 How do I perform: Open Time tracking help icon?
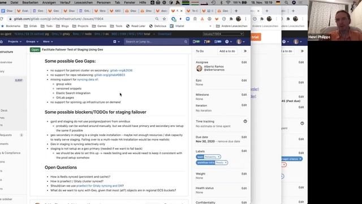(x=245, y=121)
